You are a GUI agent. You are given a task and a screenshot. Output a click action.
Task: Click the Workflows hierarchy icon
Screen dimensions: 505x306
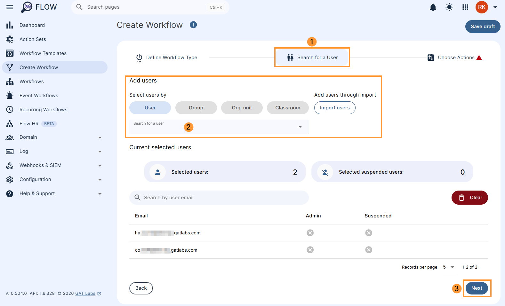(10, 81)
